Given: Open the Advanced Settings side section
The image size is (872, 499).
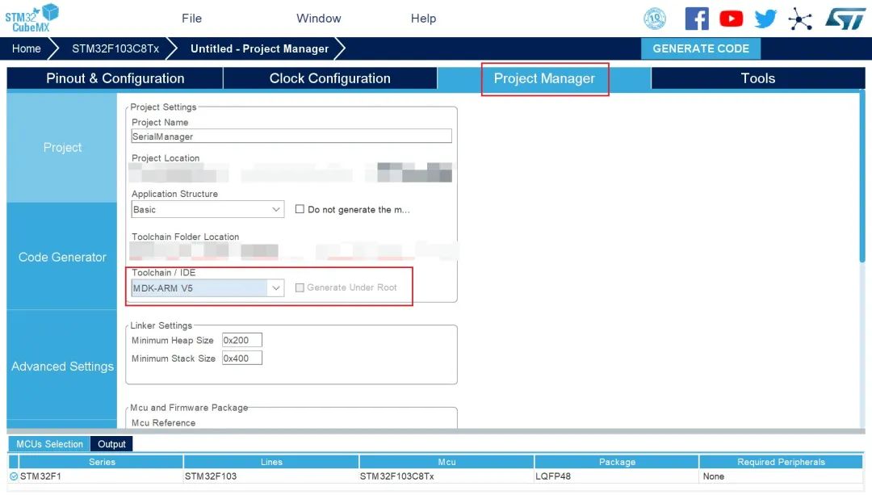Looking at the screenshot, I should 62,366.
